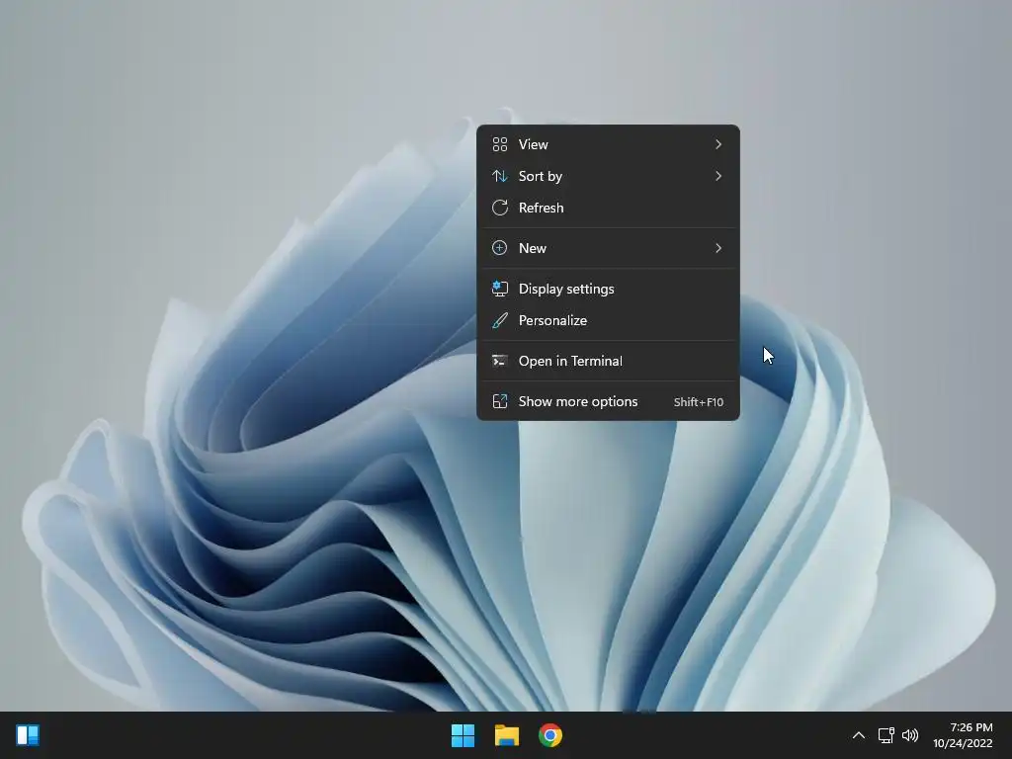Click the Sort by arrows icon

[499, 176]
